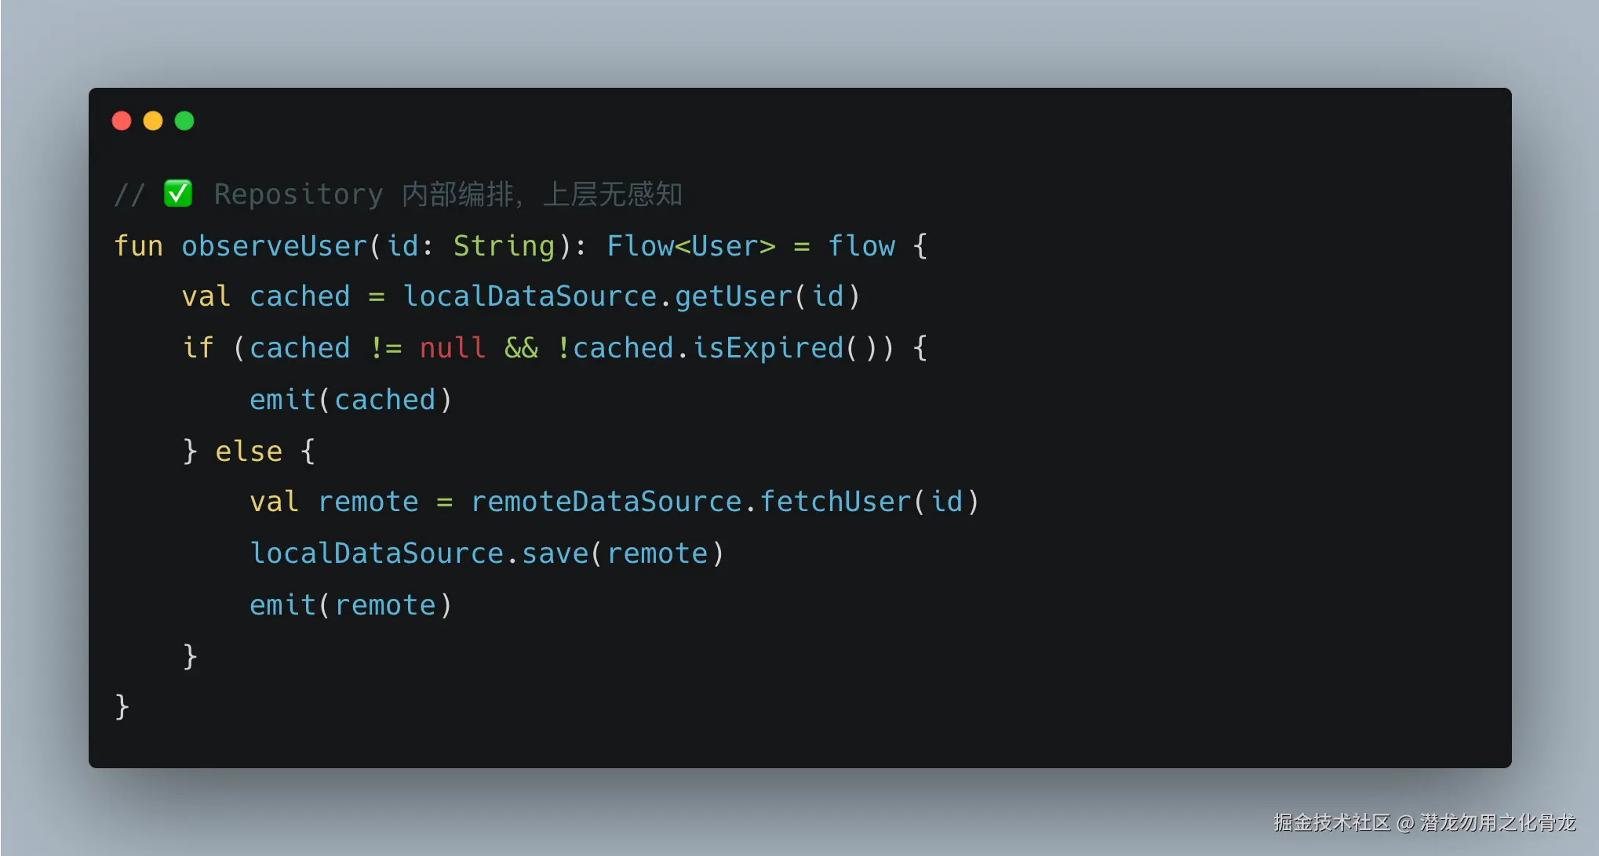Click the word Repository in the comment

pyautogui.click(x=299, y=194)
